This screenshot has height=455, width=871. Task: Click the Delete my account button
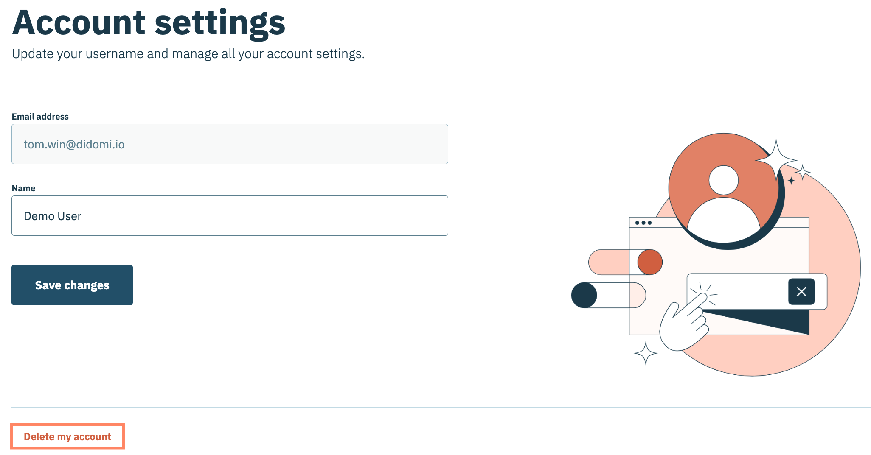click(x=67, y=436)
